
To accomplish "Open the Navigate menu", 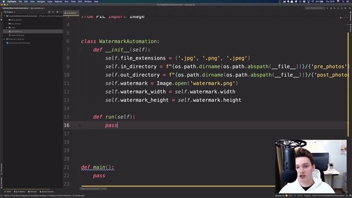I will [x=41, y=2].
